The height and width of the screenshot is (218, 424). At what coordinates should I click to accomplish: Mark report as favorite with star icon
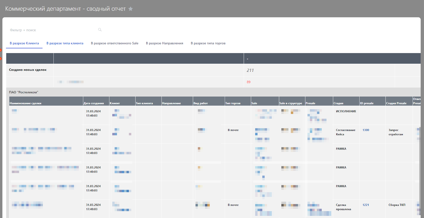(130, 9)
